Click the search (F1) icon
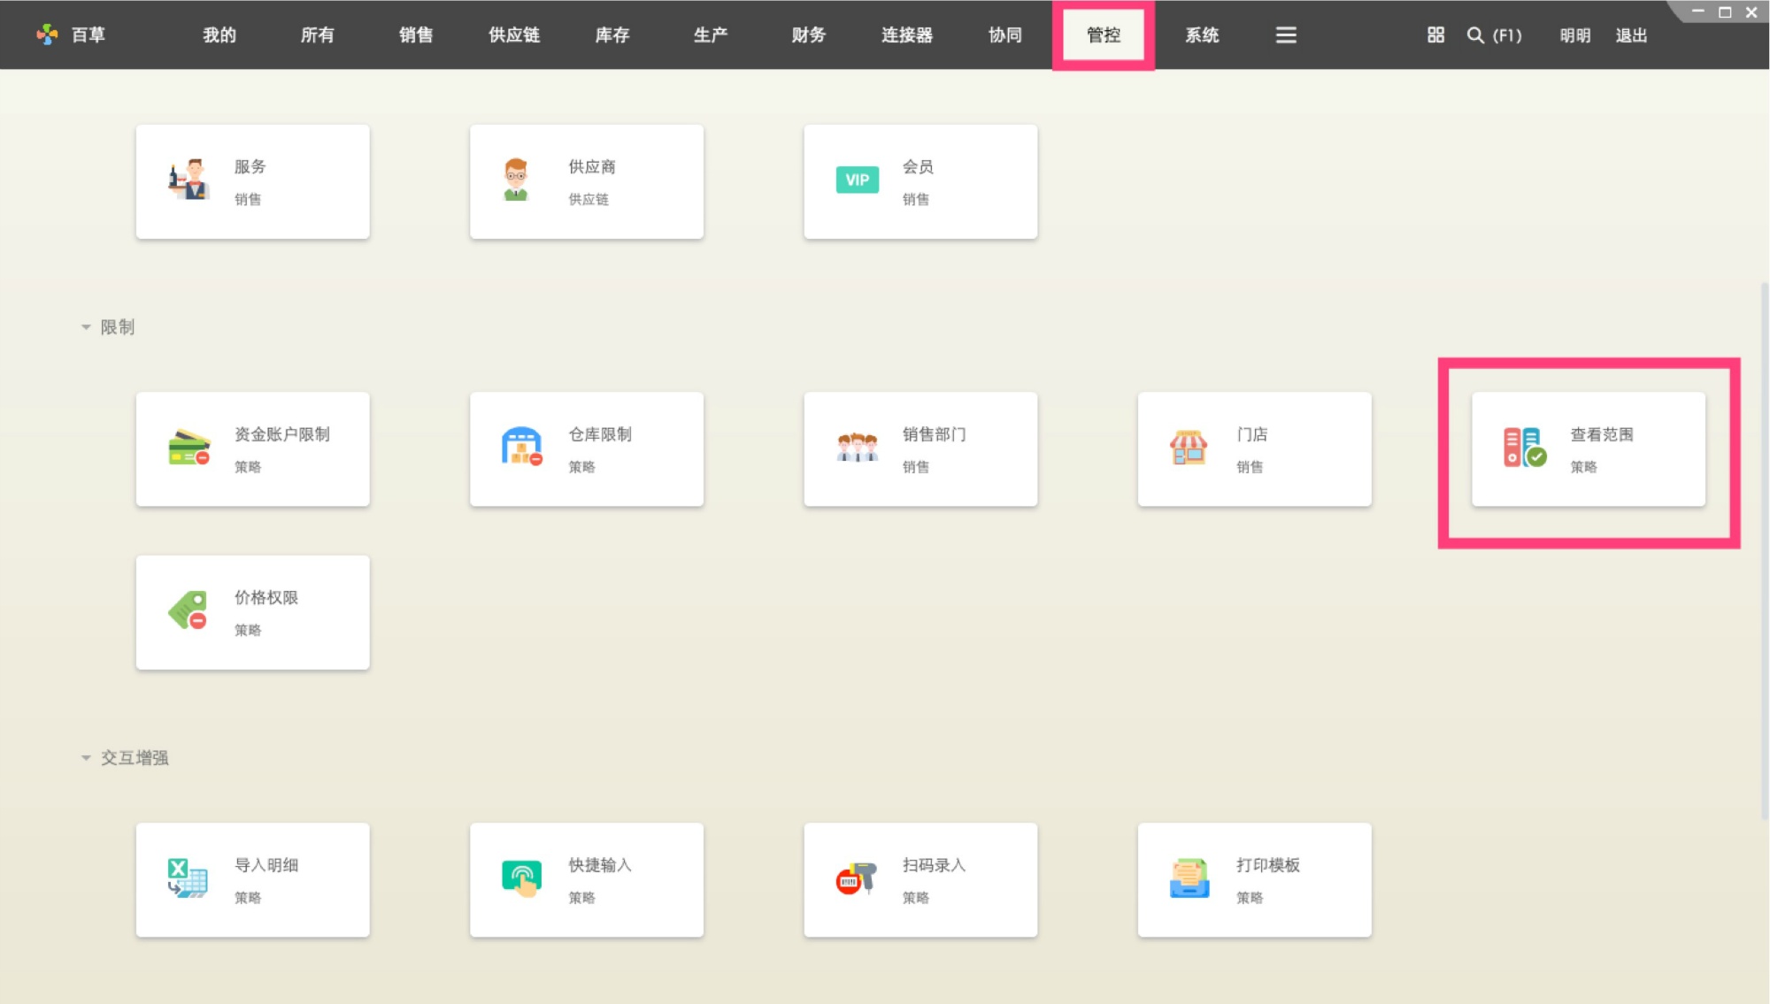This screenshot has height=1004, width=1770. coord(1475,35)
